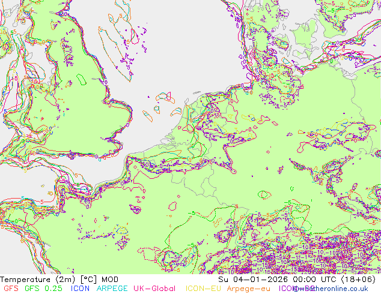Click the '(18+06)' forecast run text
Screen dimensions: 381x294
pos(358,280)
